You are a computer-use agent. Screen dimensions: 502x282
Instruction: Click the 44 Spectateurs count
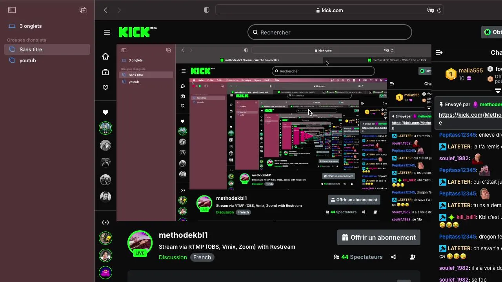(x=362, y=257)
